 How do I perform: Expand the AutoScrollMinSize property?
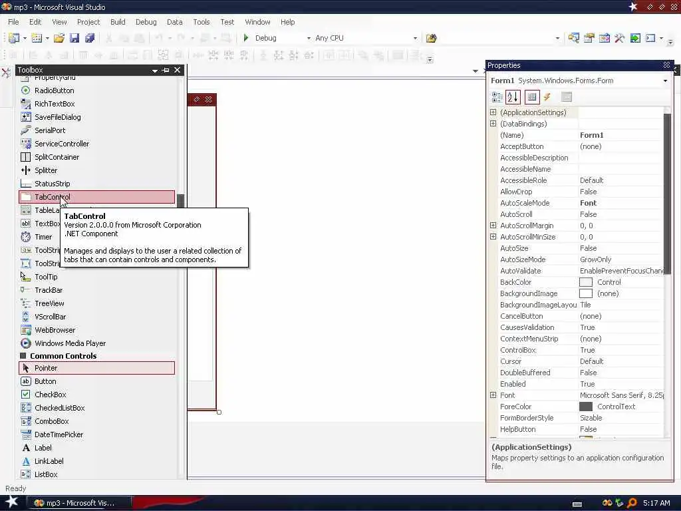coord(493,236)
